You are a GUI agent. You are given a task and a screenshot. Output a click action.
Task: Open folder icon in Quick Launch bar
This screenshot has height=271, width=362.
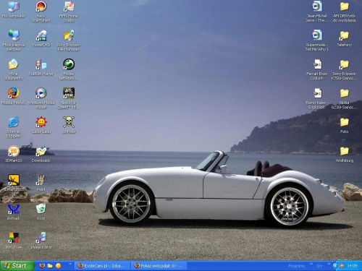50,266
